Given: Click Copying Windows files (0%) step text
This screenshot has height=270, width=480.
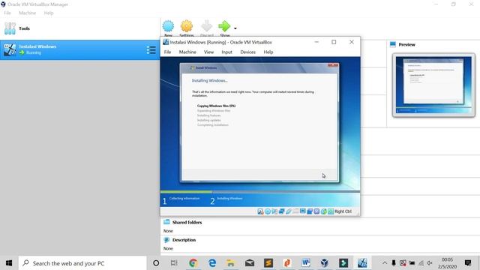Looking at the screenshot, I should (217, 106).
